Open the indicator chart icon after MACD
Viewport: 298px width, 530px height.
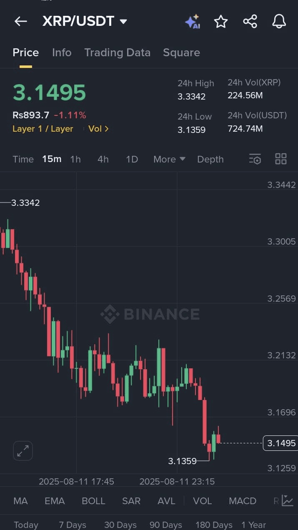point(288,500)
